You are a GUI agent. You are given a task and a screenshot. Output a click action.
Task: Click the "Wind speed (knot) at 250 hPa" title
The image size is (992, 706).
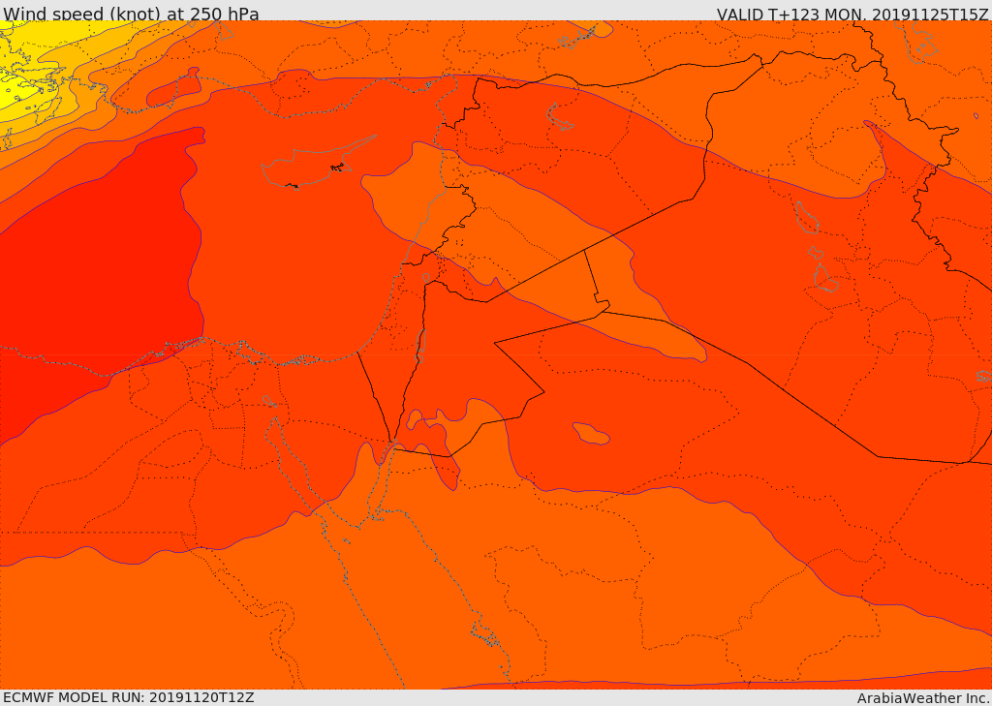131,14
